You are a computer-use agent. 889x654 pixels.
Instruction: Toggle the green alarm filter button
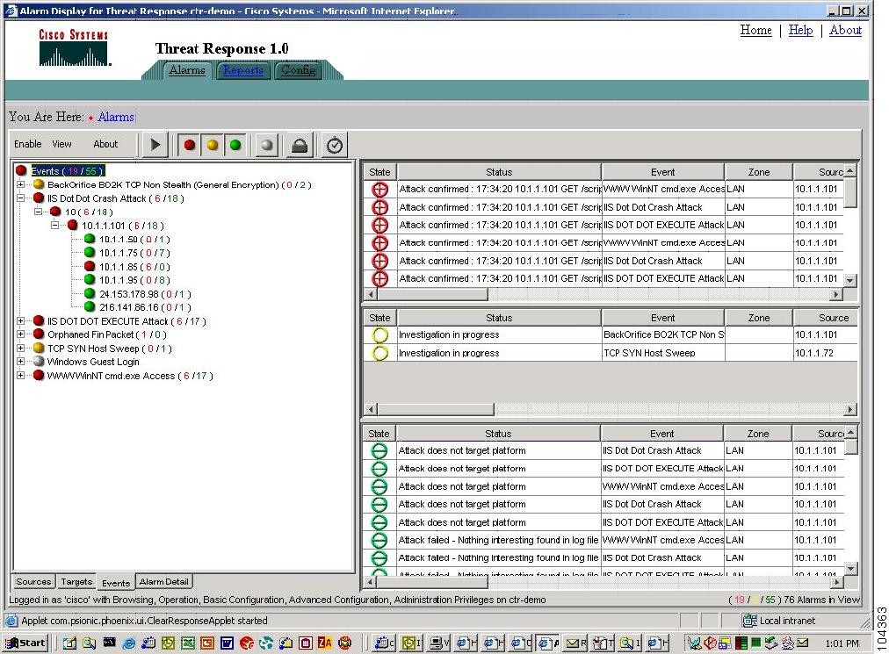[x=235, y=145]
